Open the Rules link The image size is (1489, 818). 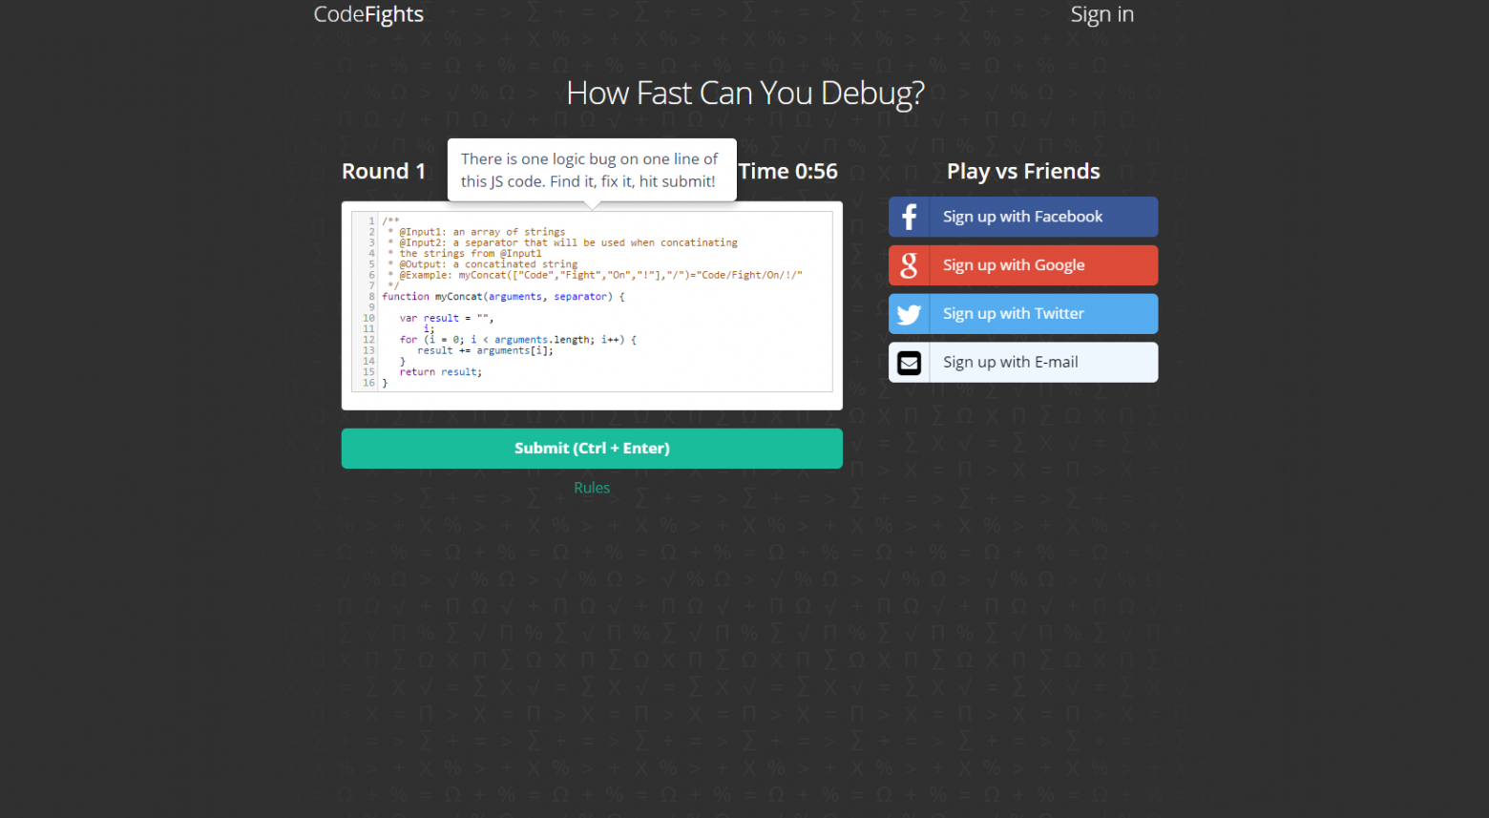(592, 488)
